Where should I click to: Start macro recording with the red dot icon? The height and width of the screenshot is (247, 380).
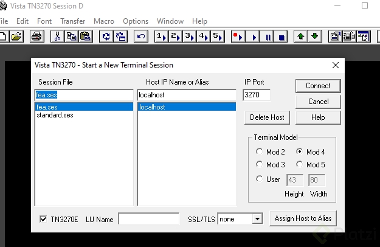coord(238,37)
